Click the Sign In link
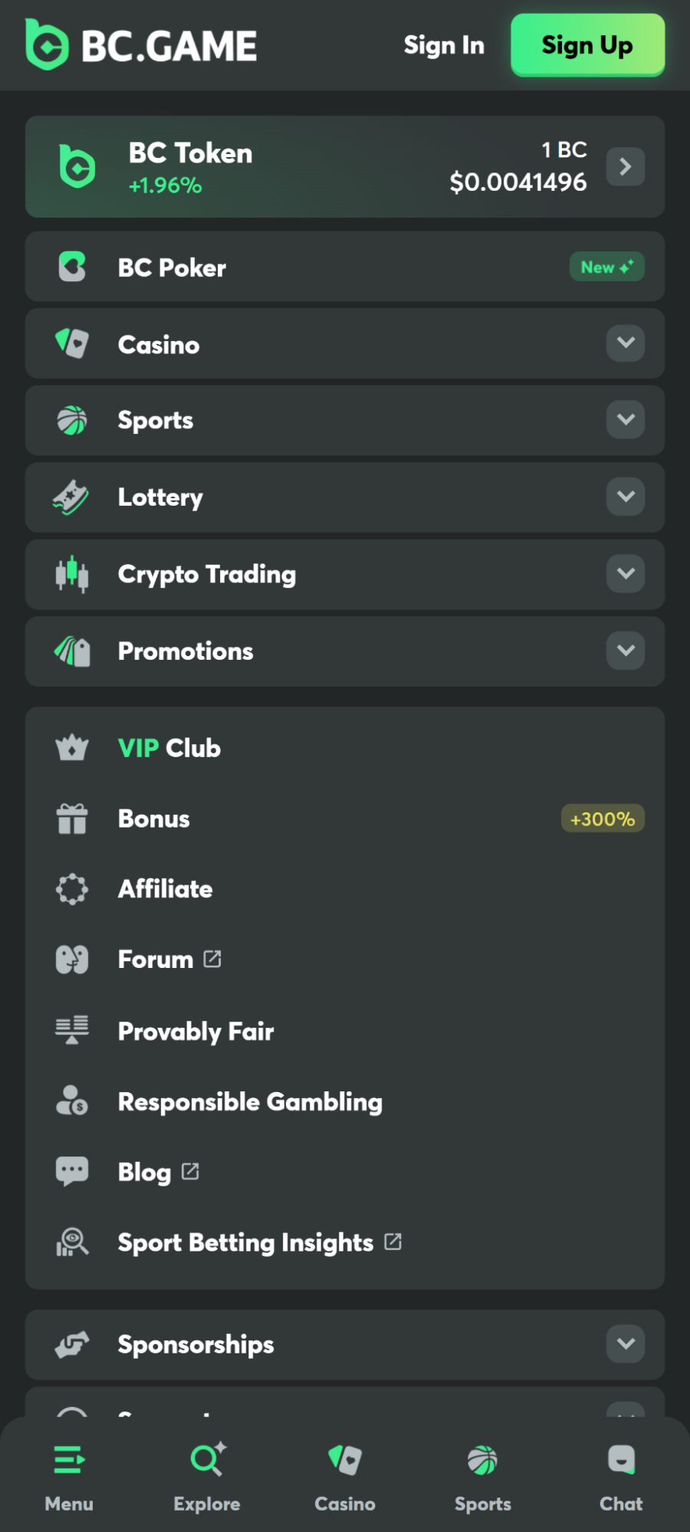Viewport: 690px width, 1532px height. tap(444, 45)
